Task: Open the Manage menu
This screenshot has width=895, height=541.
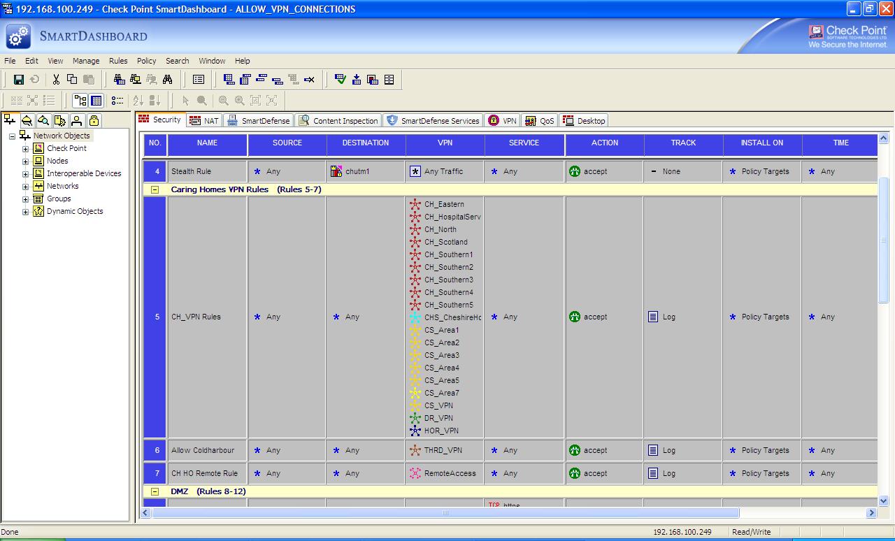Action: pos(86,61)
